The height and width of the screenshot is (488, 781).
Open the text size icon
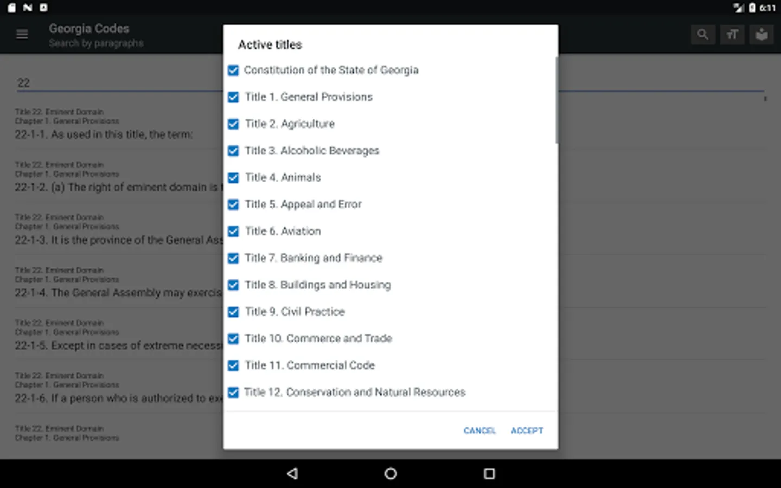click(732, 35)
